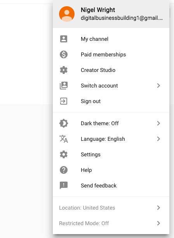Click the dollar sign Paid memberships icon
Viewport: 174px width, 238px height.
coord(64,54)
